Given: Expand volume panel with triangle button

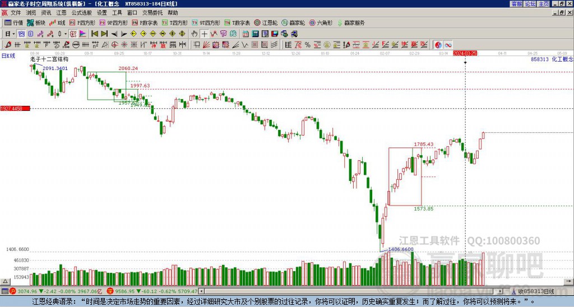Looking at the screenshot, I should coord(4,281).
